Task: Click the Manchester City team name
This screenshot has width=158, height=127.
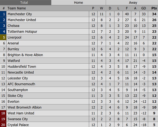Action: pos(23,14)
